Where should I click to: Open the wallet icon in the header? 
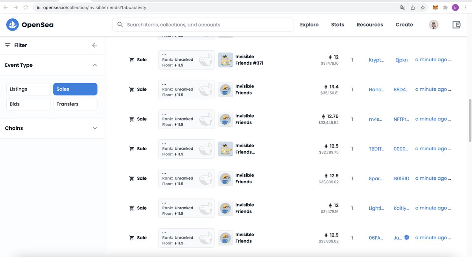456,25
